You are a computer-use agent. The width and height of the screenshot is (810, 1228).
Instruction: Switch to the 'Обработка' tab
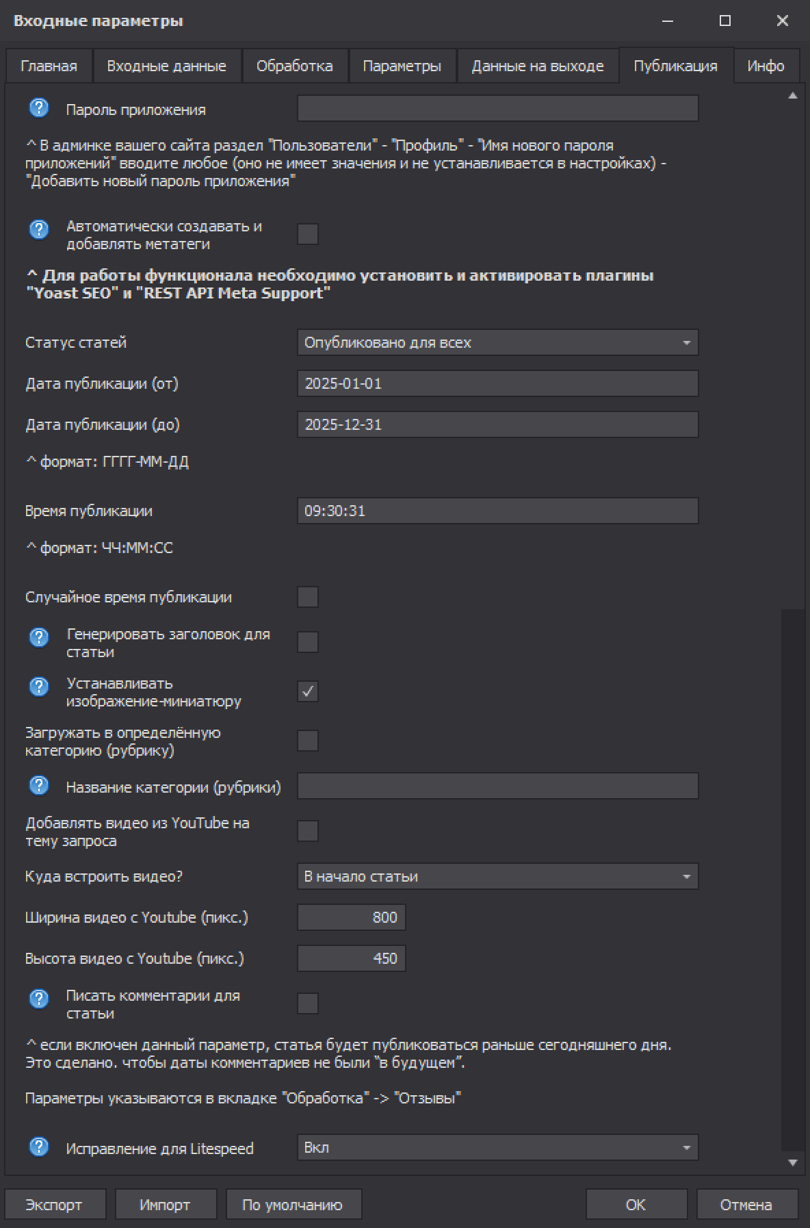(294, 66)
